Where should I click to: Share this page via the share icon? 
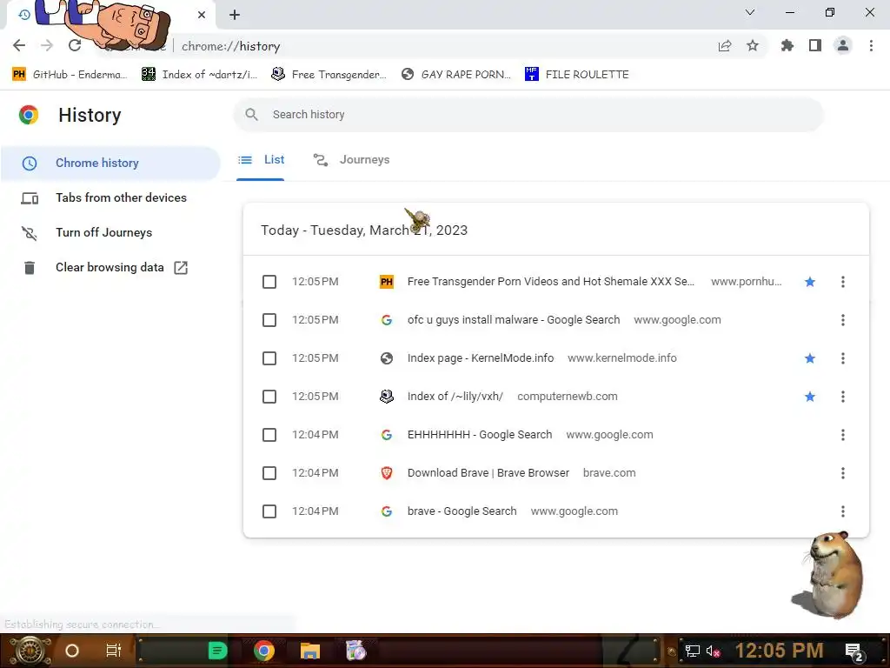click(x=725, y=46)
